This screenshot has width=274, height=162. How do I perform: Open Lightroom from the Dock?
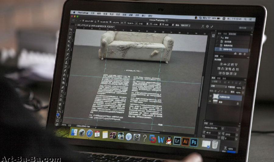coord(177,141)
